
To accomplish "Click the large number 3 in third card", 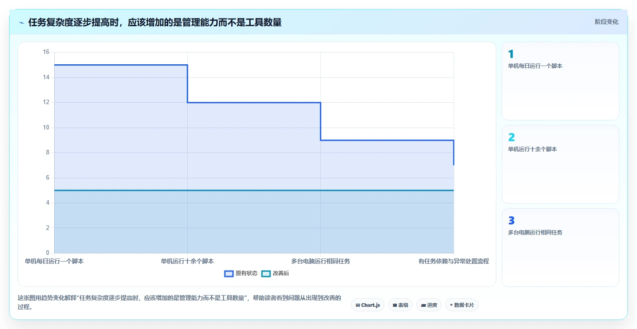I will (511, 221).
